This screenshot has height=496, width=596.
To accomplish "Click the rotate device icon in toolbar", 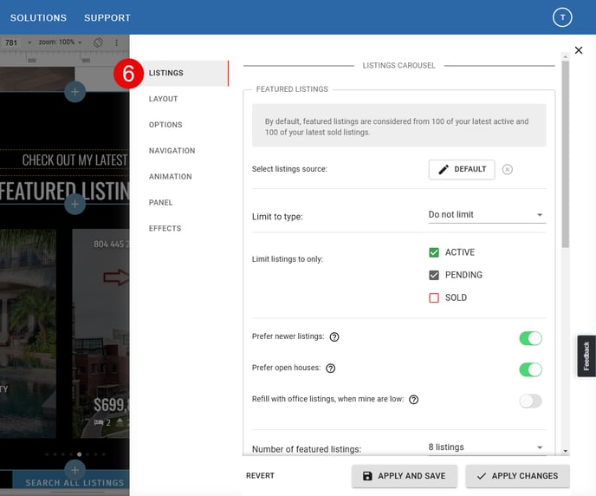I will pos(98,42).
